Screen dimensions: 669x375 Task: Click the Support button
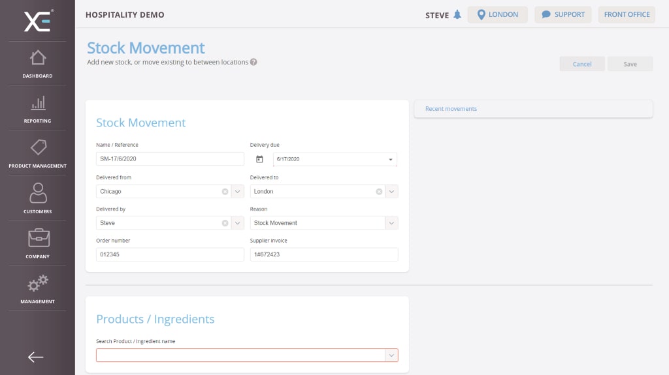click(x=563, y=15)
